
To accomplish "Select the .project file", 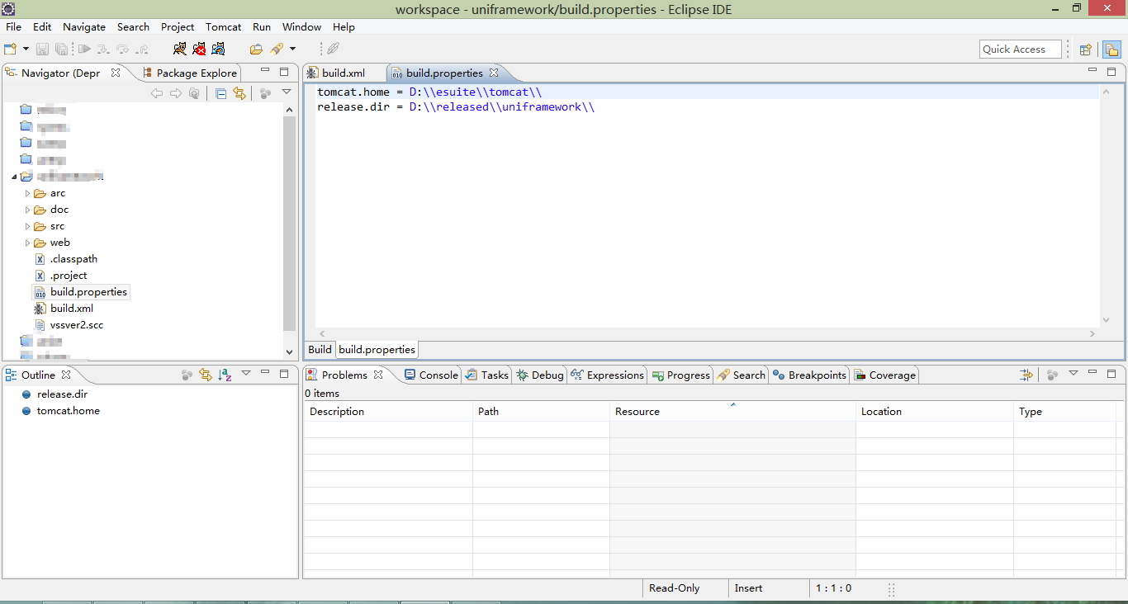I will 69,276.
